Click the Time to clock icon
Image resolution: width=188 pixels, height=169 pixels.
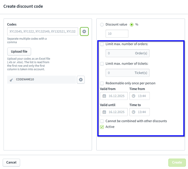click(x=133, y=112)
